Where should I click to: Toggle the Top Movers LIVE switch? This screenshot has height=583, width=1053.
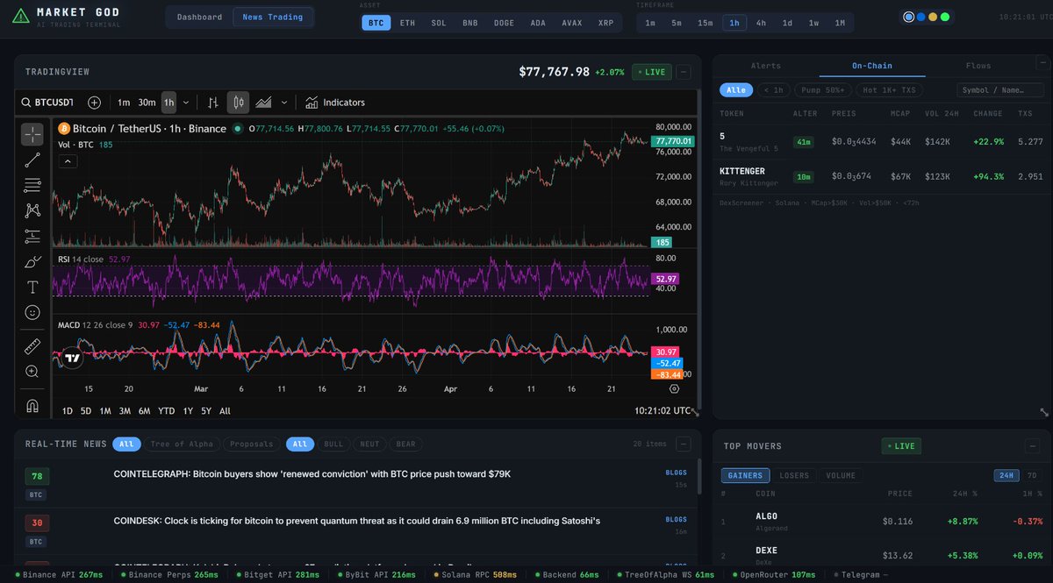pyautogui.click(x=901, y=446)
